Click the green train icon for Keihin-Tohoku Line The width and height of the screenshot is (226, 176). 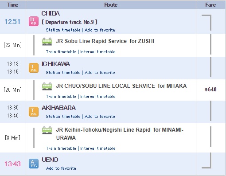[47, 130]
